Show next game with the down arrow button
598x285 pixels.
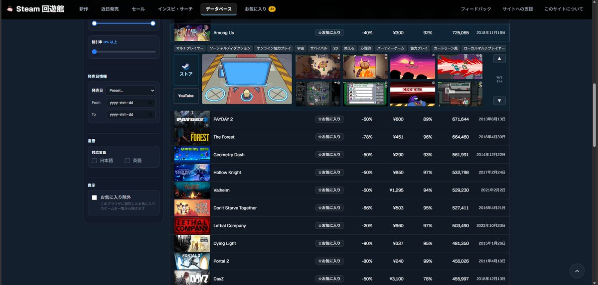point(500,100)
